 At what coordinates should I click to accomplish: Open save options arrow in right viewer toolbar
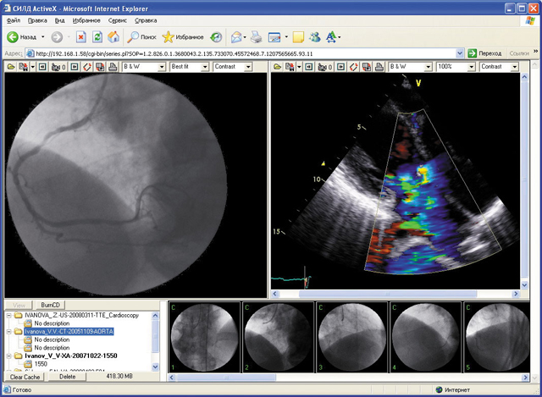[x=299, y=67]
